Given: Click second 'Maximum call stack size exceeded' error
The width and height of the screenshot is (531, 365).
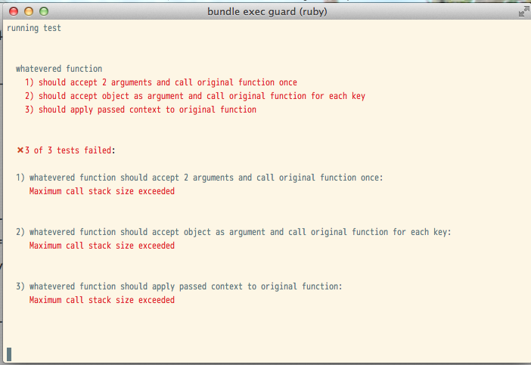Looking at the screenshot, I should click(102, 246).
